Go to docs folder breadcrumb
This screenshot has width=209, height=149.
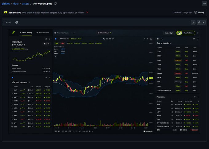pyautogui.click(x=16, y=4)
